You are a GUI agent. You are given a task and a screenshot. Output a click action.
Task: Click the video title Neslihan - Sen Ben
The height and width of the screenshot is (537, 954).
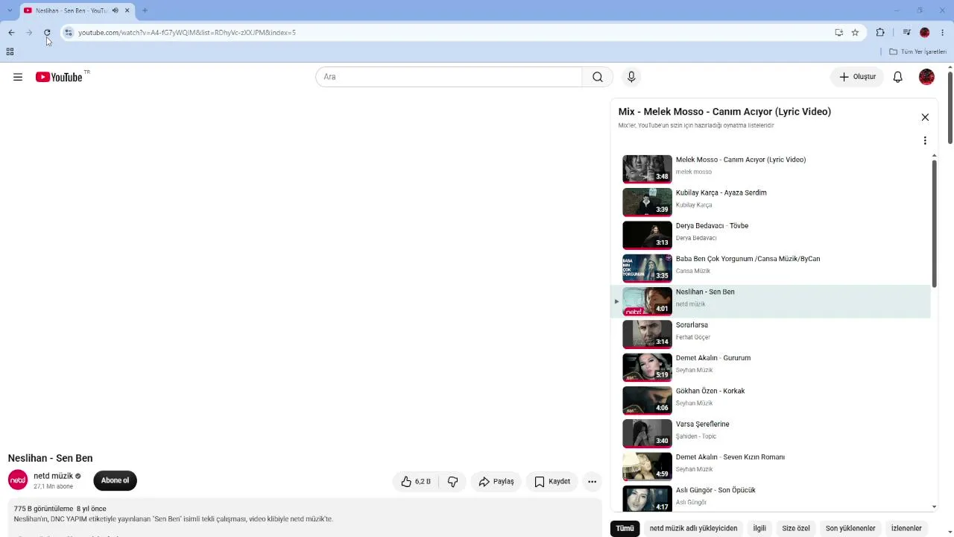click(50, 458)
